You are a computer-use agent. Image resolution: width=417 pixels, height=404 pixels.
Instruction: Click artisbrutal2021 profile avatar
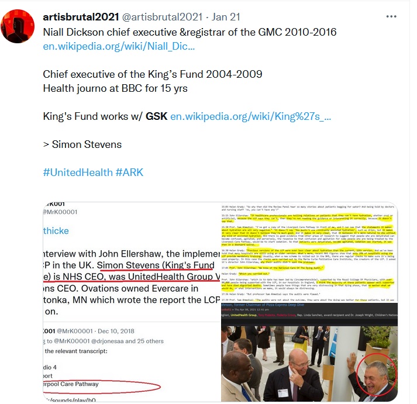[x=18, y=26]
